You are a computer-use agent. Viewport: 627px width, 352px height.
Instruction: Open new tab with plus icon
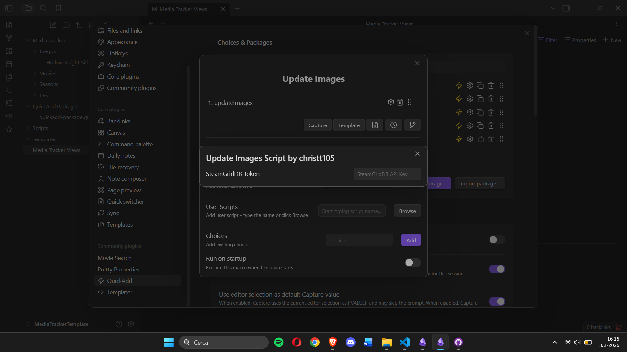(x=237, y=9)
